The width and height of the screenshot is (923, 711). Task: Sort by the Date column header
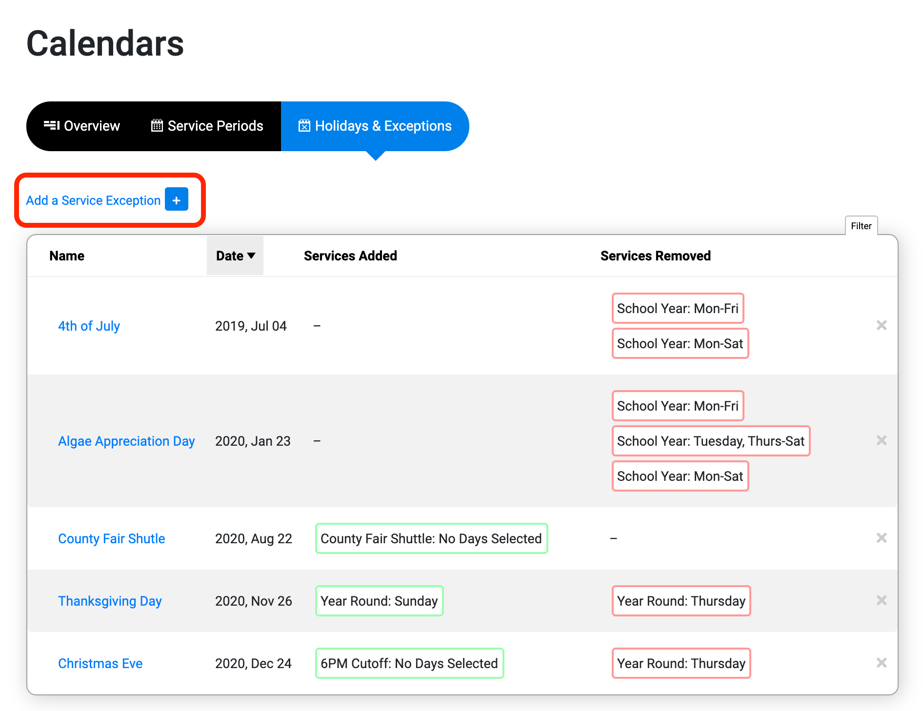(235, 256)
